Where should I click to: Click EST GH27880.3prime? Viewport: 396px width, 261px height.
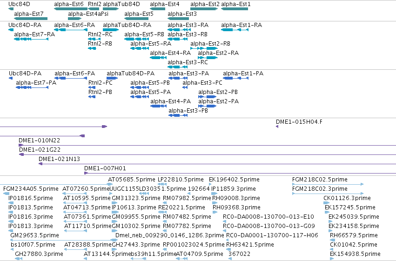[x=19, y=259]
